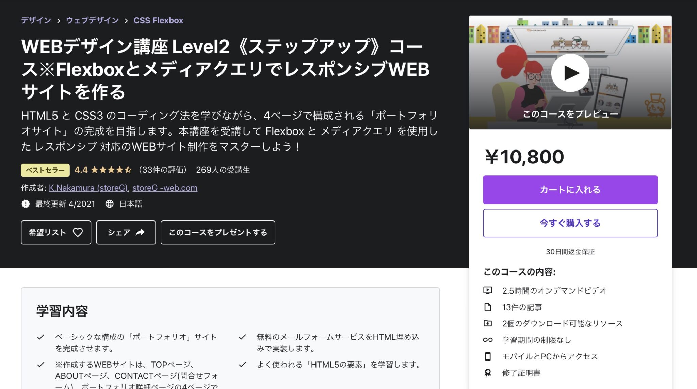The height and width of the screenshot is (389, 697).
Task: Click the download icon next to ダウンロード可能なリソース
Action: (488, 323)
